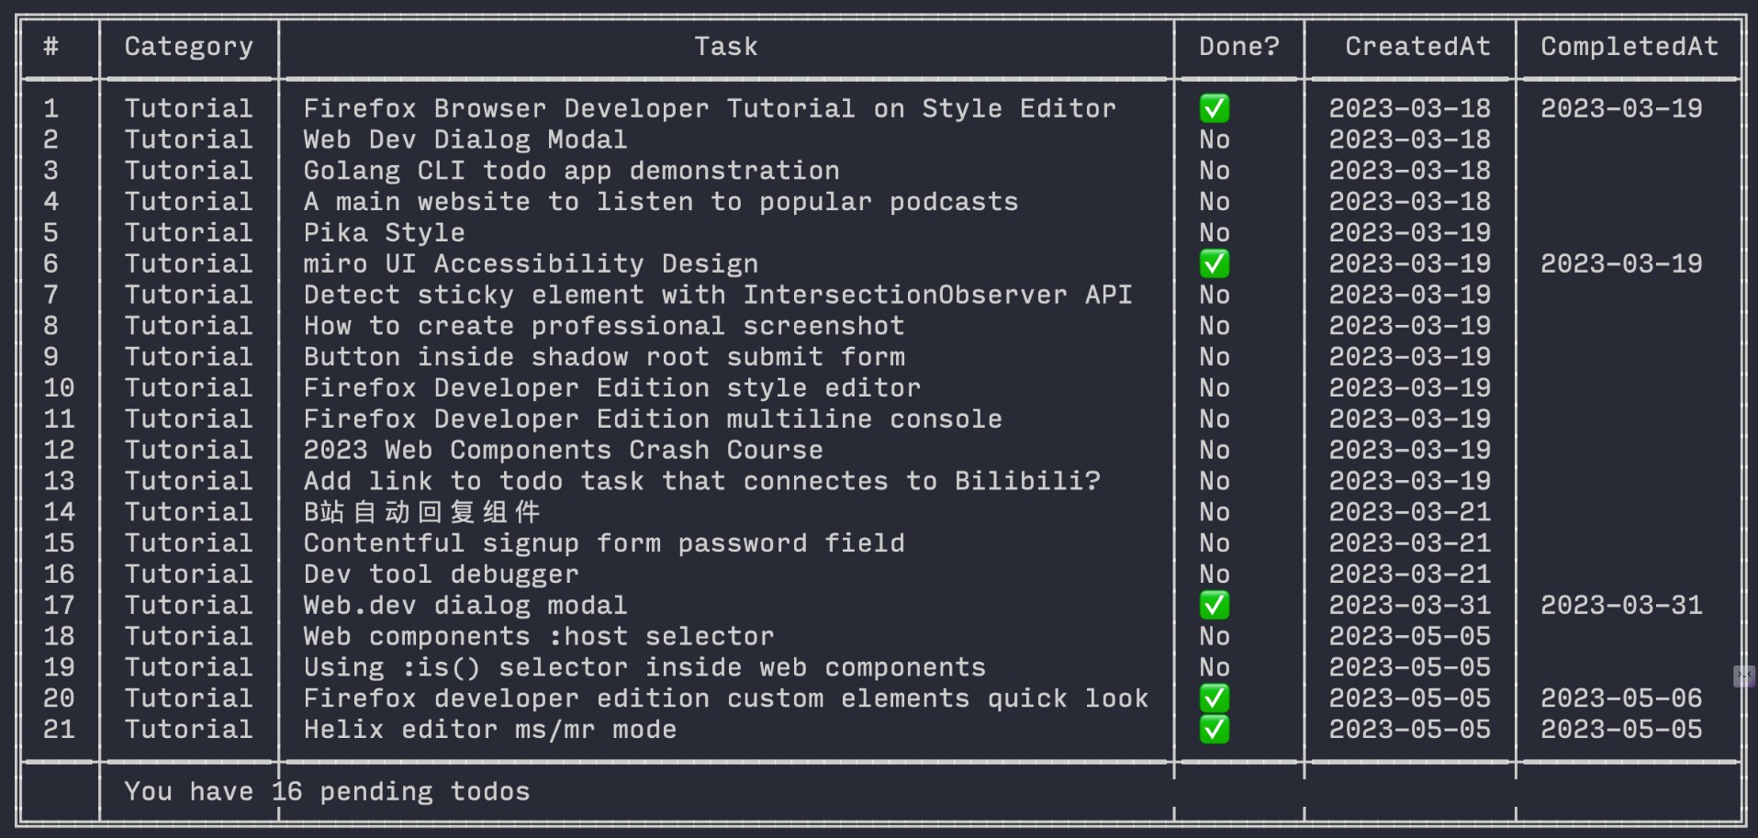Click green checkmark on miro UI Accessibility row
Image resolution: width=1758 pixels, height=838 pixels.
coord(1214,263)
